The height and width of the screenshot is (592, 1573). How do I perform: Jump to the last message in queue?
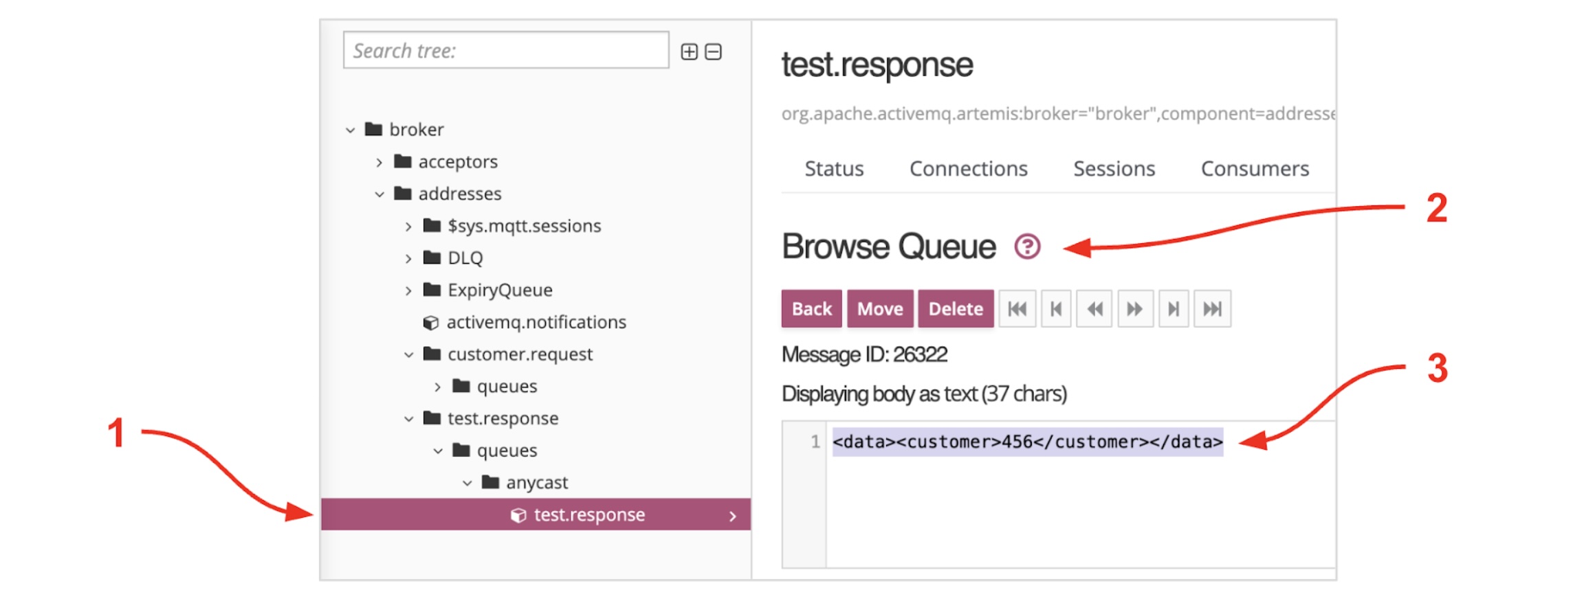point(1212,309)
